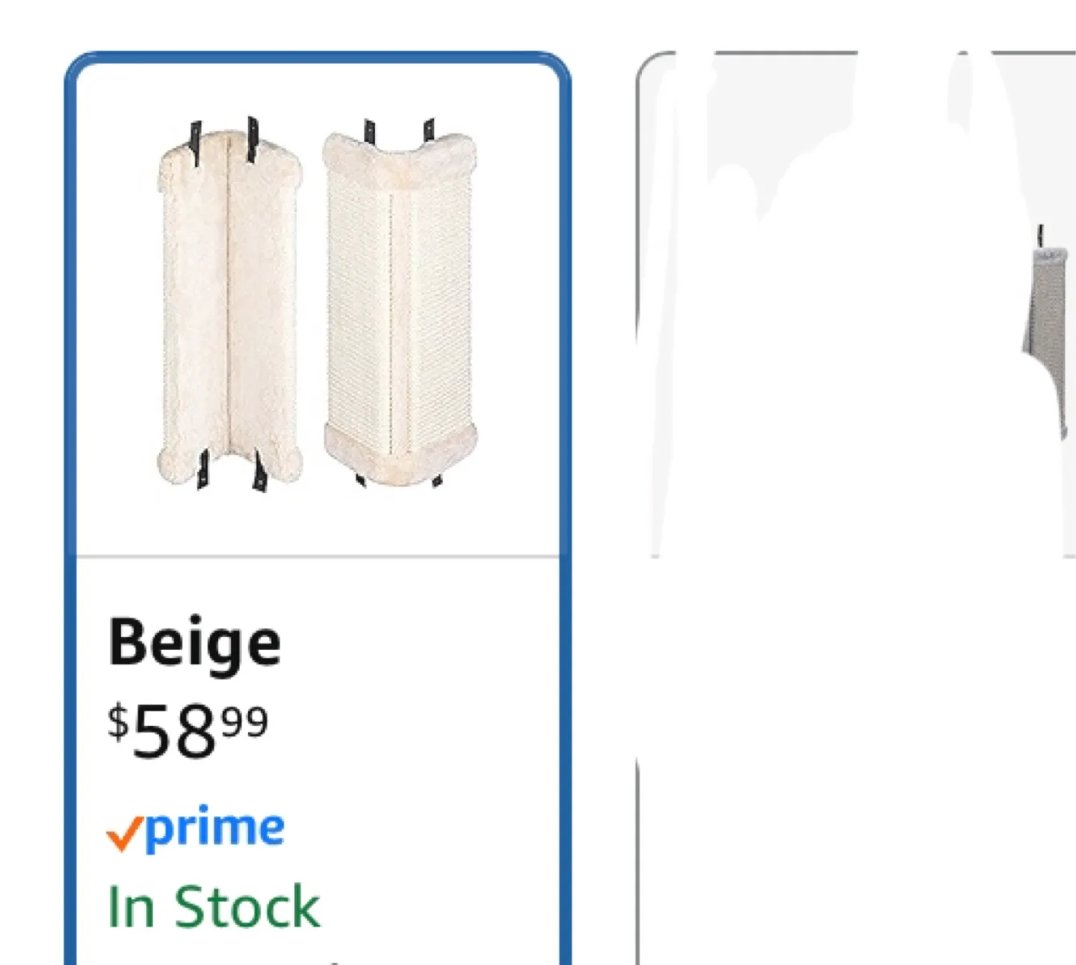This screenshot has width=1076, height=965.
Task: Click the divider line under the beige image
Action: [x=318, y=556]
